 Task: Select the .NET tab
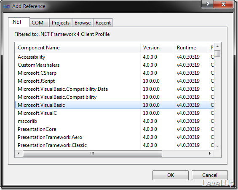[x=19, y=22]
